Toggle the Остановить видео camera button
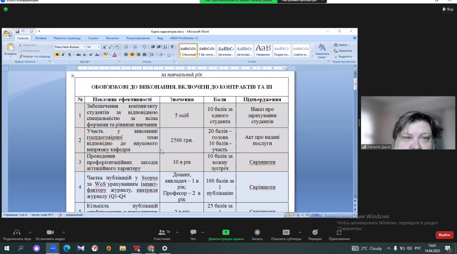 [50, 233]
